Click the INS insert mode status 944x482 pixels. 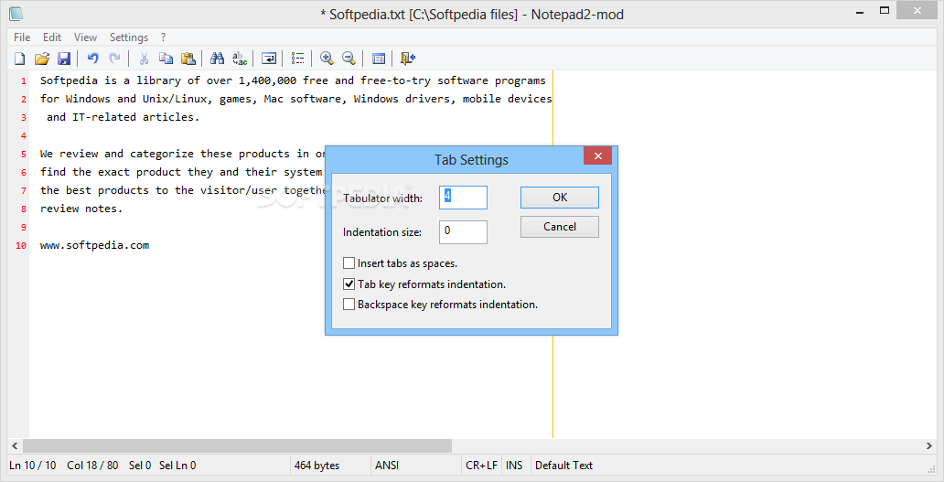point(514,466)
